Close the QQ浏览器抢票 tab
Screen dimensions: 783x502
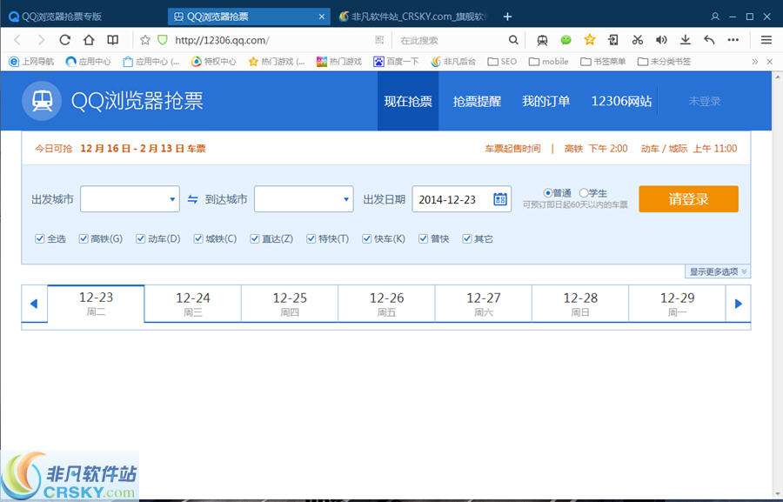tap(322, 17)
